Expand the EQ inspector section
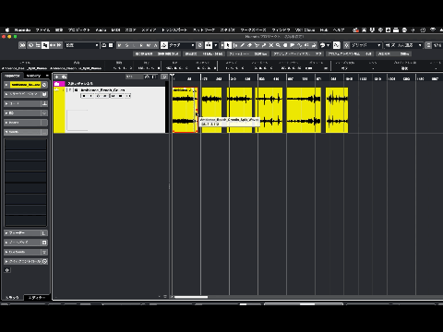 [22, 113]
